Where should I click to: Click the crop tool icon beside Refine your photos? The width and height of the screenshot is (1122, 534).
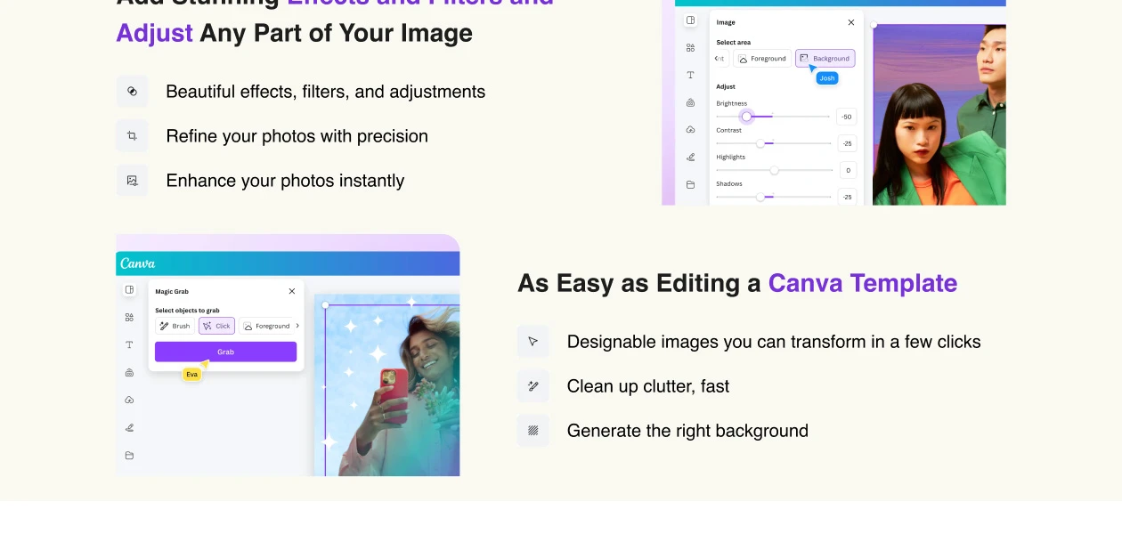pyautogui.click(x=132, y=135)
